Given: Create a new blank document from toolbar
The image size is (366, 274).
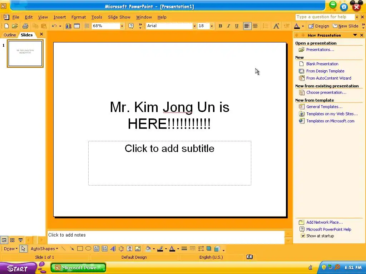Looking at the screenshot, I should coord(6,26).
